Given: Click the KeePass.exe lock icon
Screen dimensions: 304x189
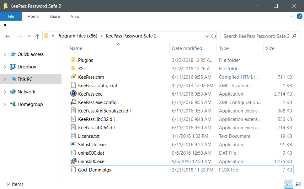Looking at the screenshot, I should (x=73, y=94).
